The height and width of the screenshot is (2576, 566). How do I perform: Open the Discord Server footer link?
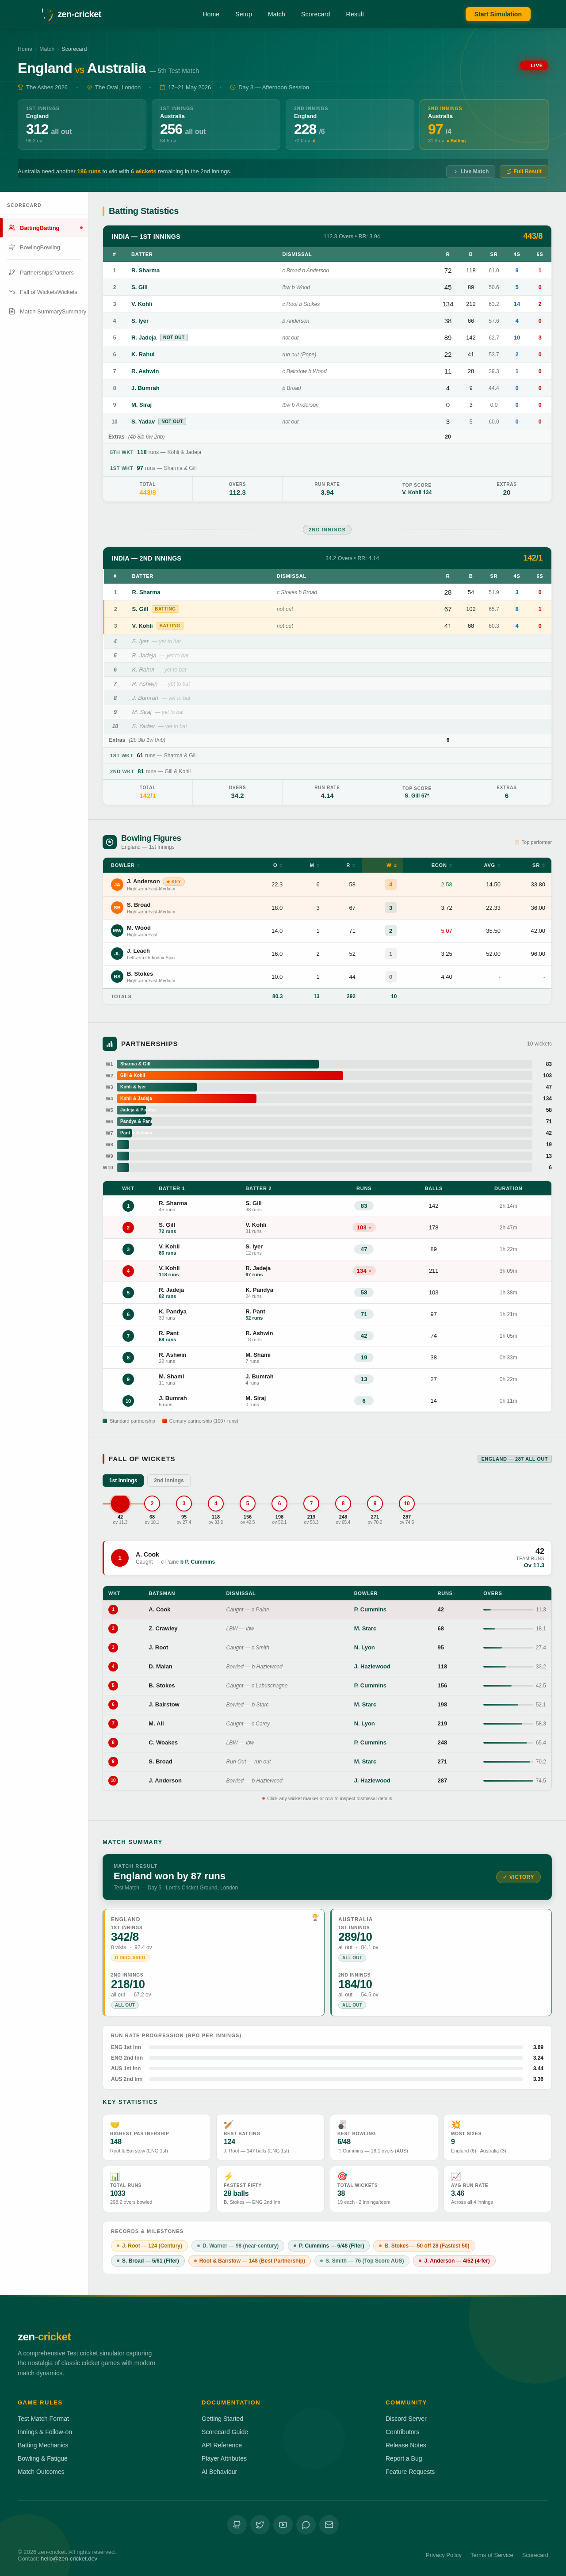(406, 2418)
